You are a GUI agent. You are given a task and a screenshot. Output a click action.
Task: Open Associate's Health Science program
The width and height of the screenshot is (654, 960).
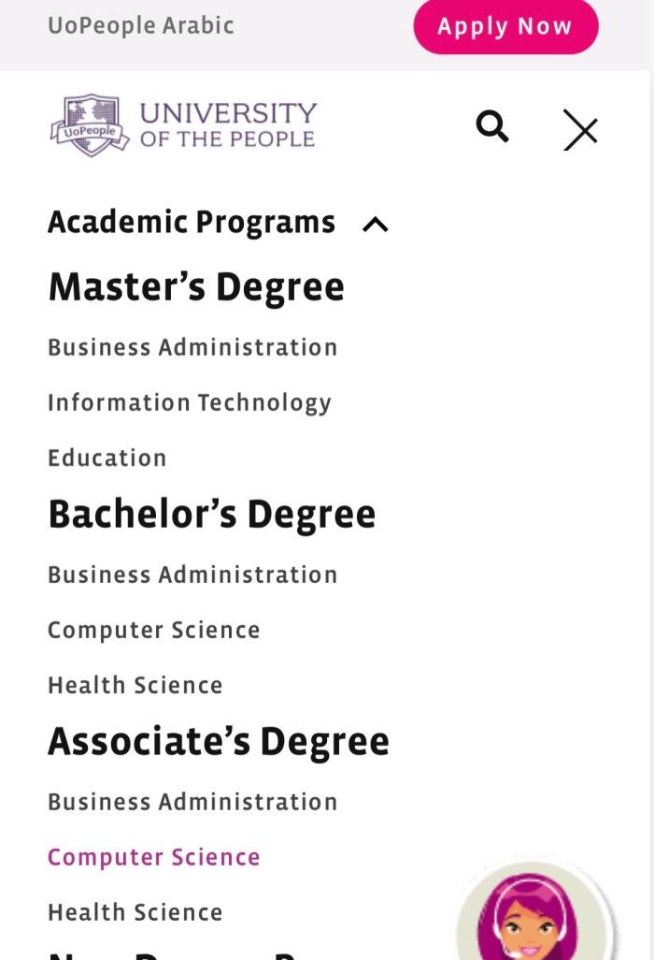coord(135,912)
